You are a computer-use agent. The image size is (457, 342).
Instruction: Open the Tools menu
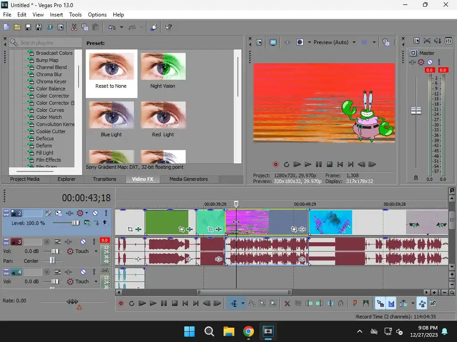pyautogui.click(x=75, y=15)
